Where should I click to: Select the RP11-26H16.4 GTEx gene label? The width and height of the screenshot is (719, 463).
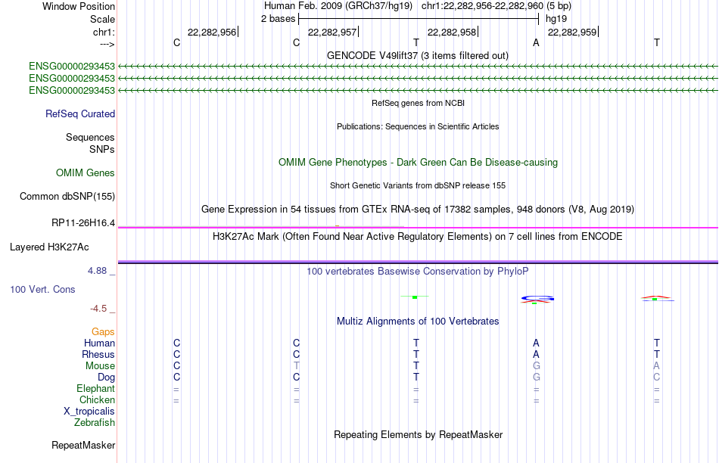click(x=83, y=222)
